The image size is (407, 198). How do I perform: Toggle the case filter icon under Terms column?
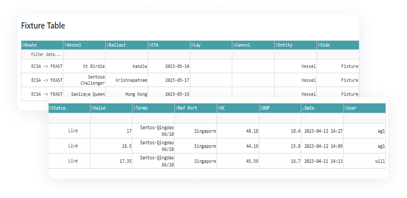135,118
